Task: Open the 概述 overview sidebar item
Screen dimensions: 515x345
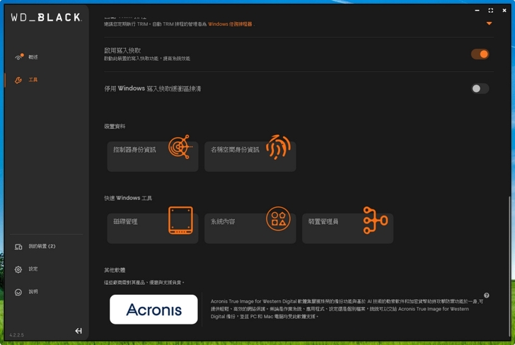Action: point(33,57)
